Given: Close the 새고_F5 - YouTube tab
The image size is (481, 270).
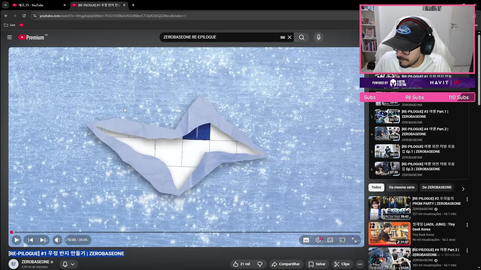Looking at the screenshot, I should pyautogui.click(x=64, y=5).
